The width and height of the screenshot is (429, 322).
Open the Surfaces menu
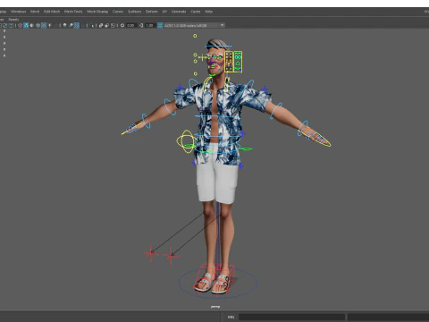pos(134,12)
